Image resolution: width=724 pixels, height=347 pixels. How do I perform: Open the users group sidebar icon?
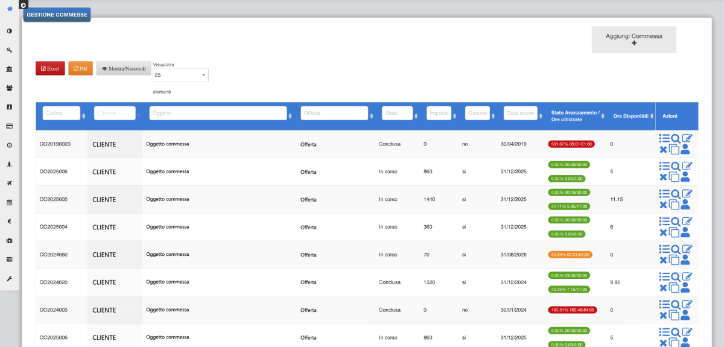click(x=9, y=88)
